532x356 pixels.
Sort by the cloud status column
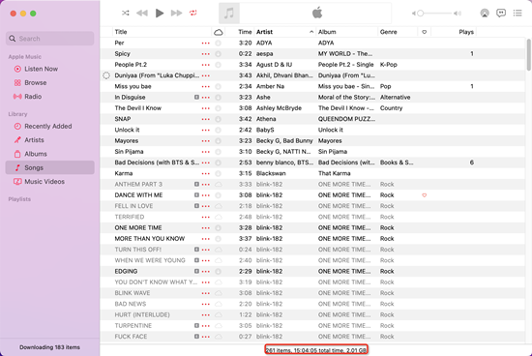coord(219,32)
